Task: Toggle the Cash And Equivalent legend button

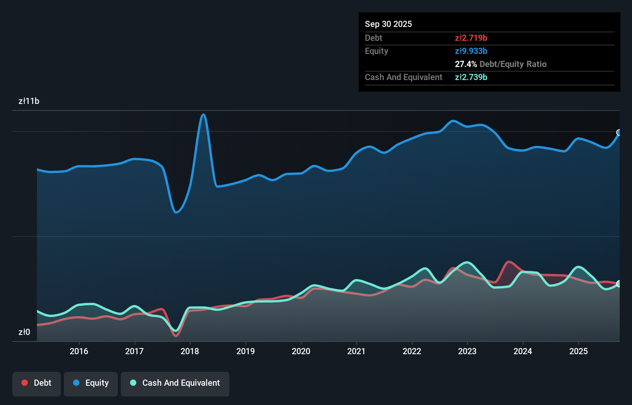Action: pyautogui.click(x=175, y=384)
